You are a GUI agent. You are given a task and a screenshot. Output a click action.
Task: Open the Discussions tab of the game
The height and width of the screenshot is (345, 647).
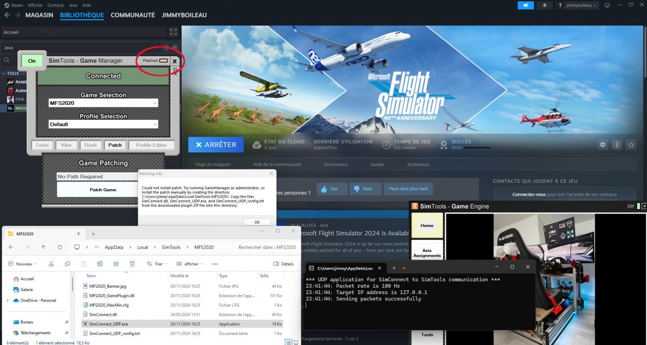[336, 164]
